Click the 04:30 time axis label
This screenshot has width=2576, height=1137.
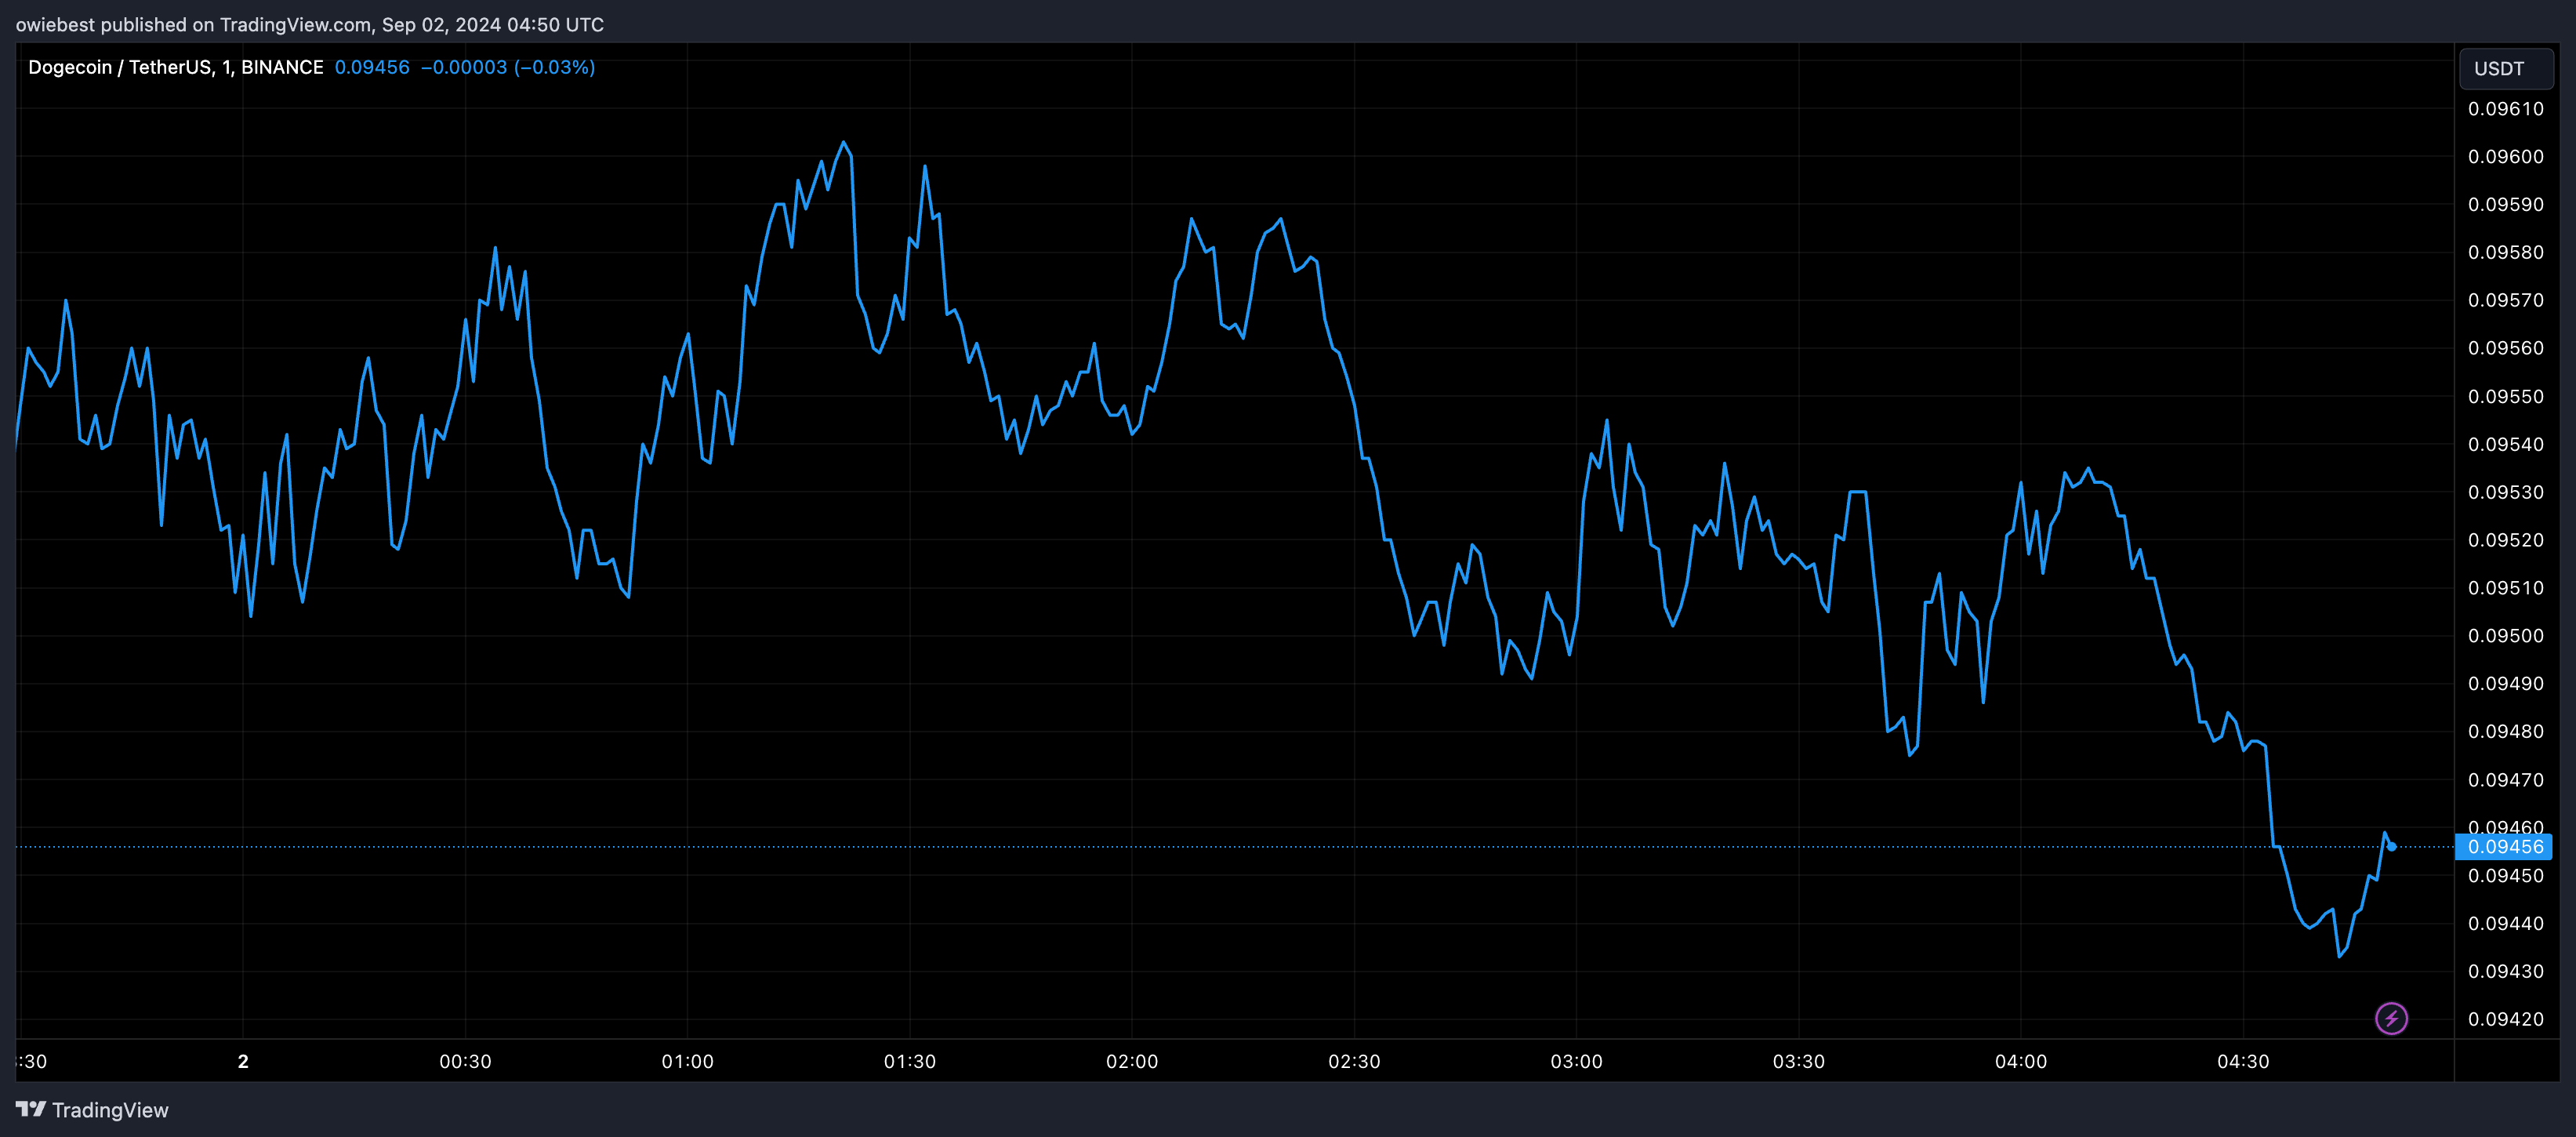[x=2243, y=1061]
